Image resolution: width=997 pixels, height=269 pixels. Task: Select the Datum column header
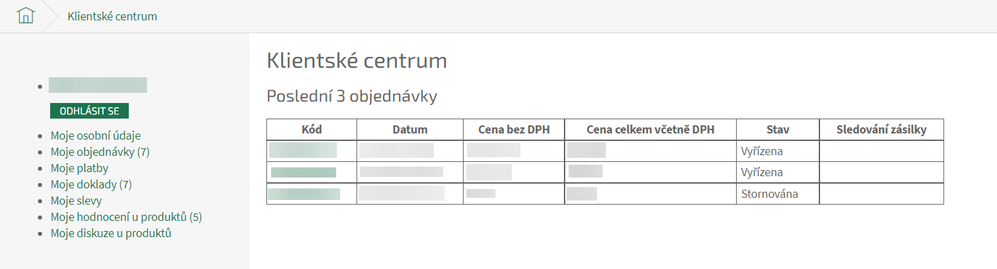coord(410,129)
